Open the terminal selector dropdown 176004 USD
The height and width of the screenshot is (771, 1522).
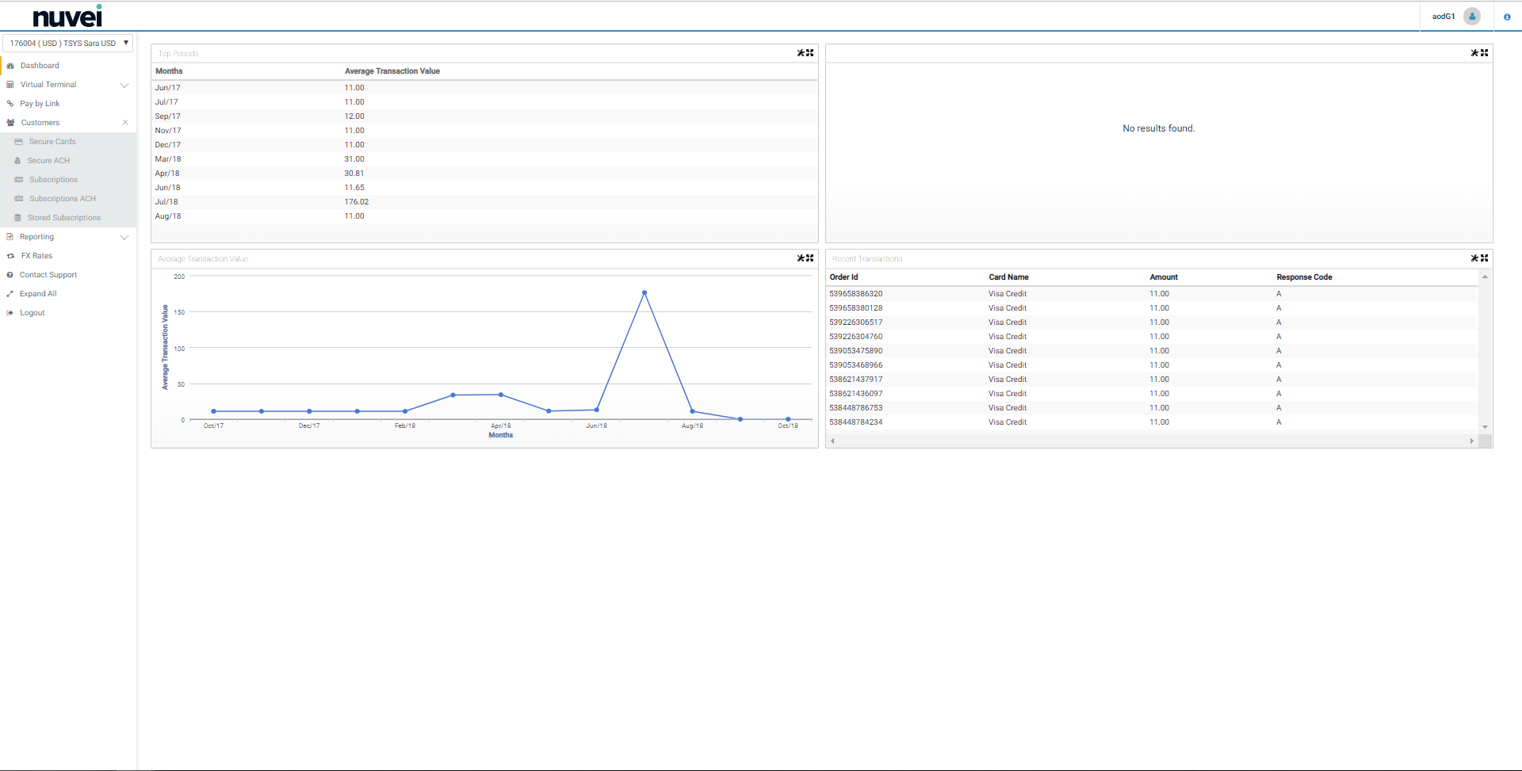click(x=68, y=43)
